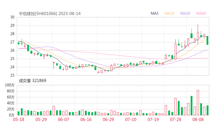Click the 60万 volume axis label
The width and height of the screenshot is (212, 126).
(x=11, y=97)
